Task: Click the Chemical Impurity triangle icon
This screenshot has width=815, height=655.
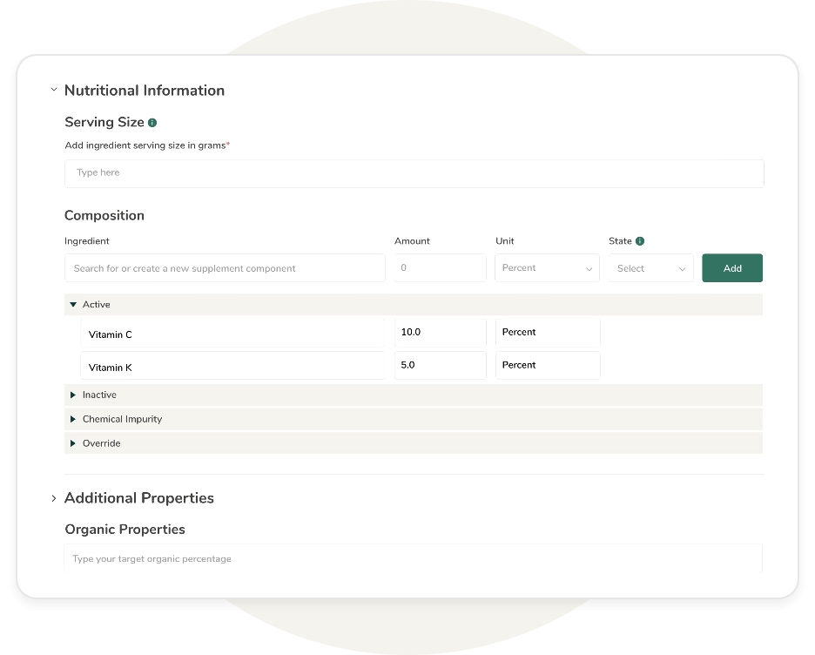Action: [73, 419]
